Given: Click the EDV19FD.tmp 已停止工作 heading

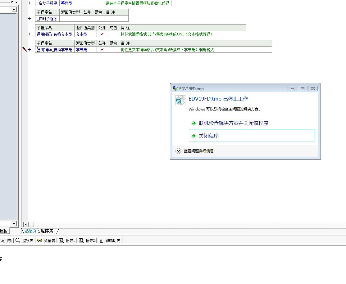Looking at the screenshot, I should (218, 99).
